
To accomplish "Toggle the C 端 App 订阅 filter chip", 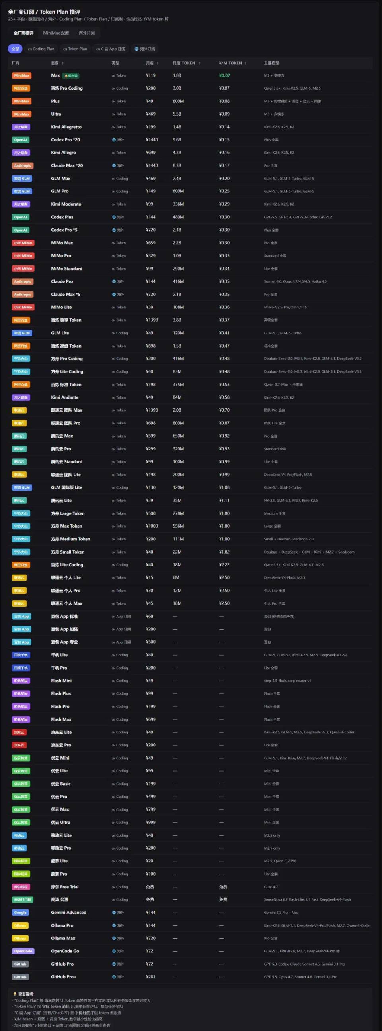I will (111, 49).
